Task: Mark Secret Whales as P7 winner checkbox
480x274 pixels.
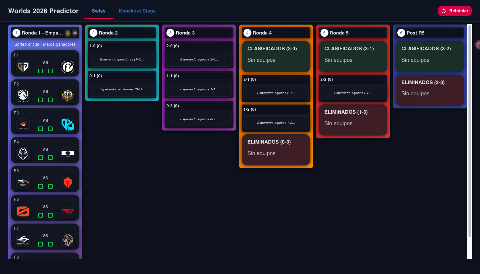Action: click(x=40, y=244)
